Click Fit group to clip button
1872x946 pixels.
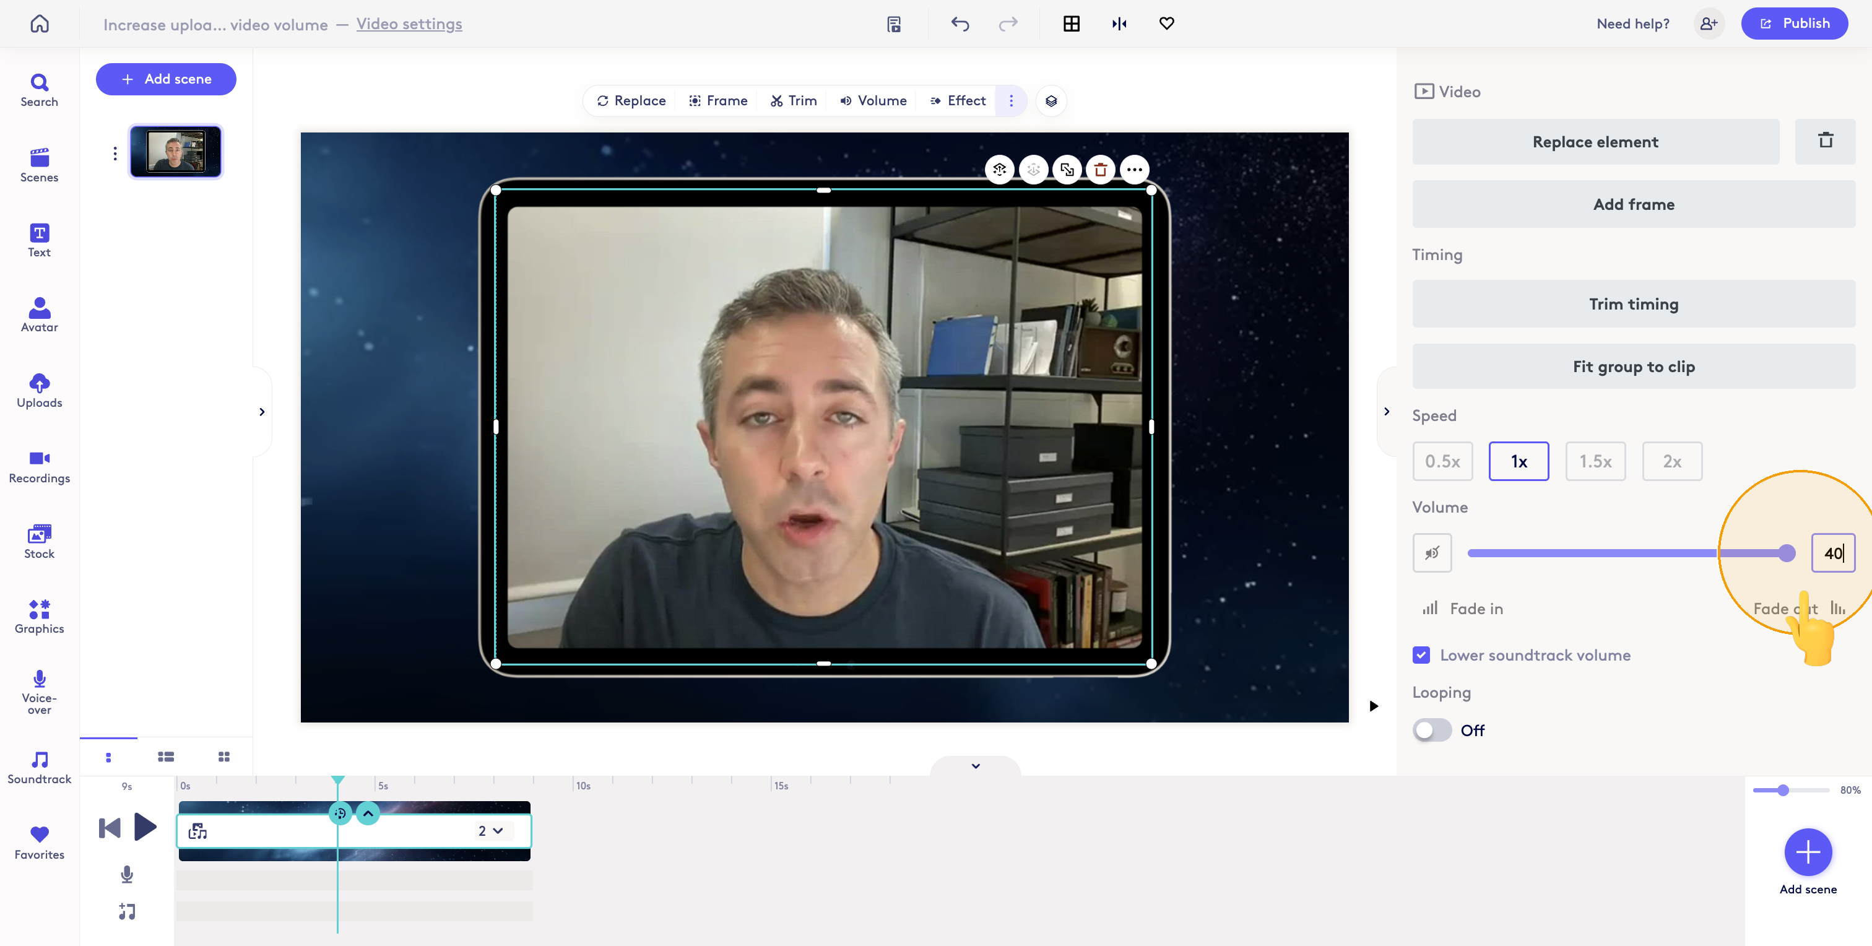click(x=1634, y=366)
